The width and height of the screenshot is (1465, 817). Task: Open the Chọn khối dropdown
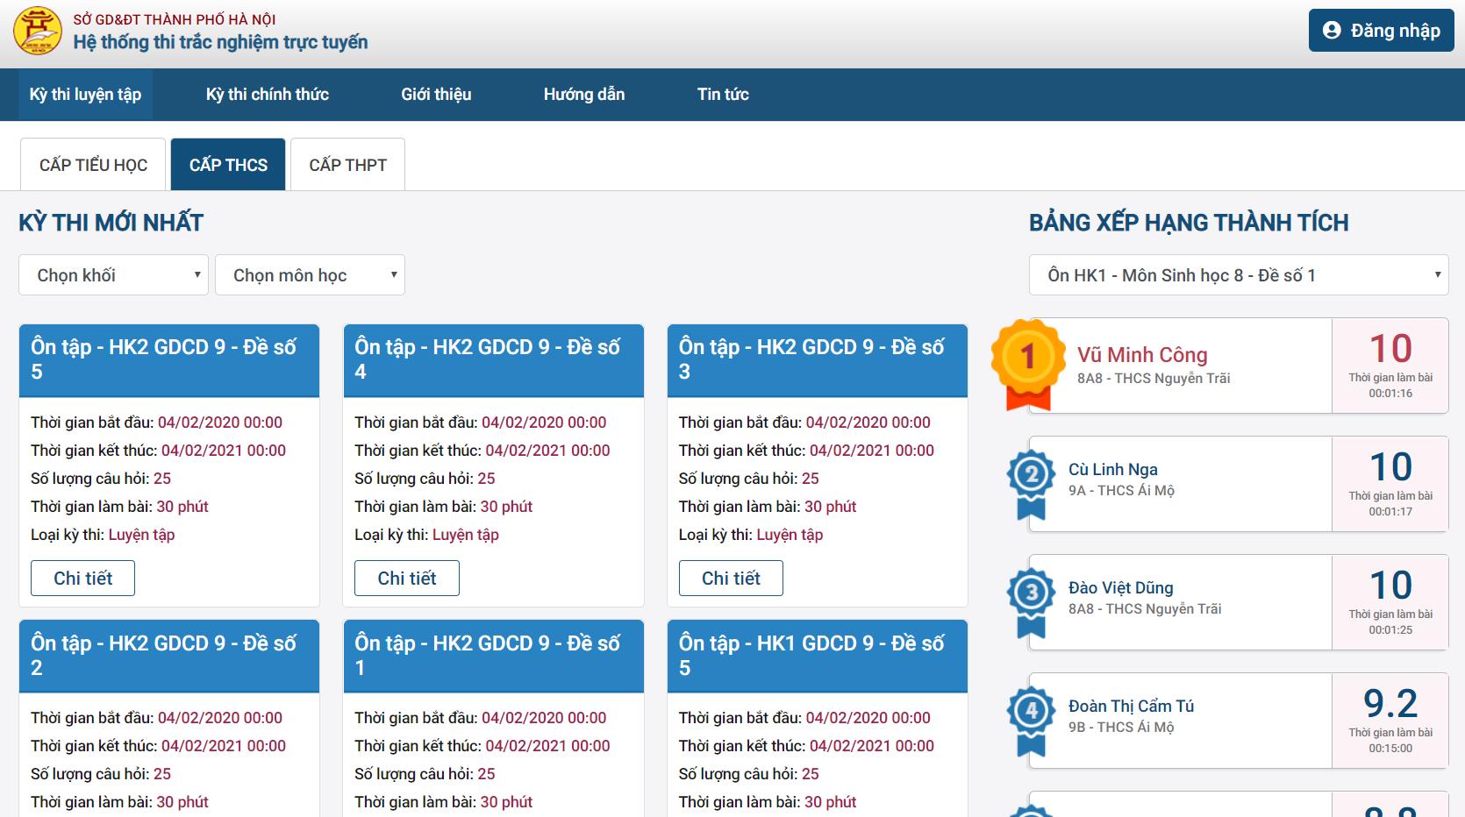click(x=113, y=275)
